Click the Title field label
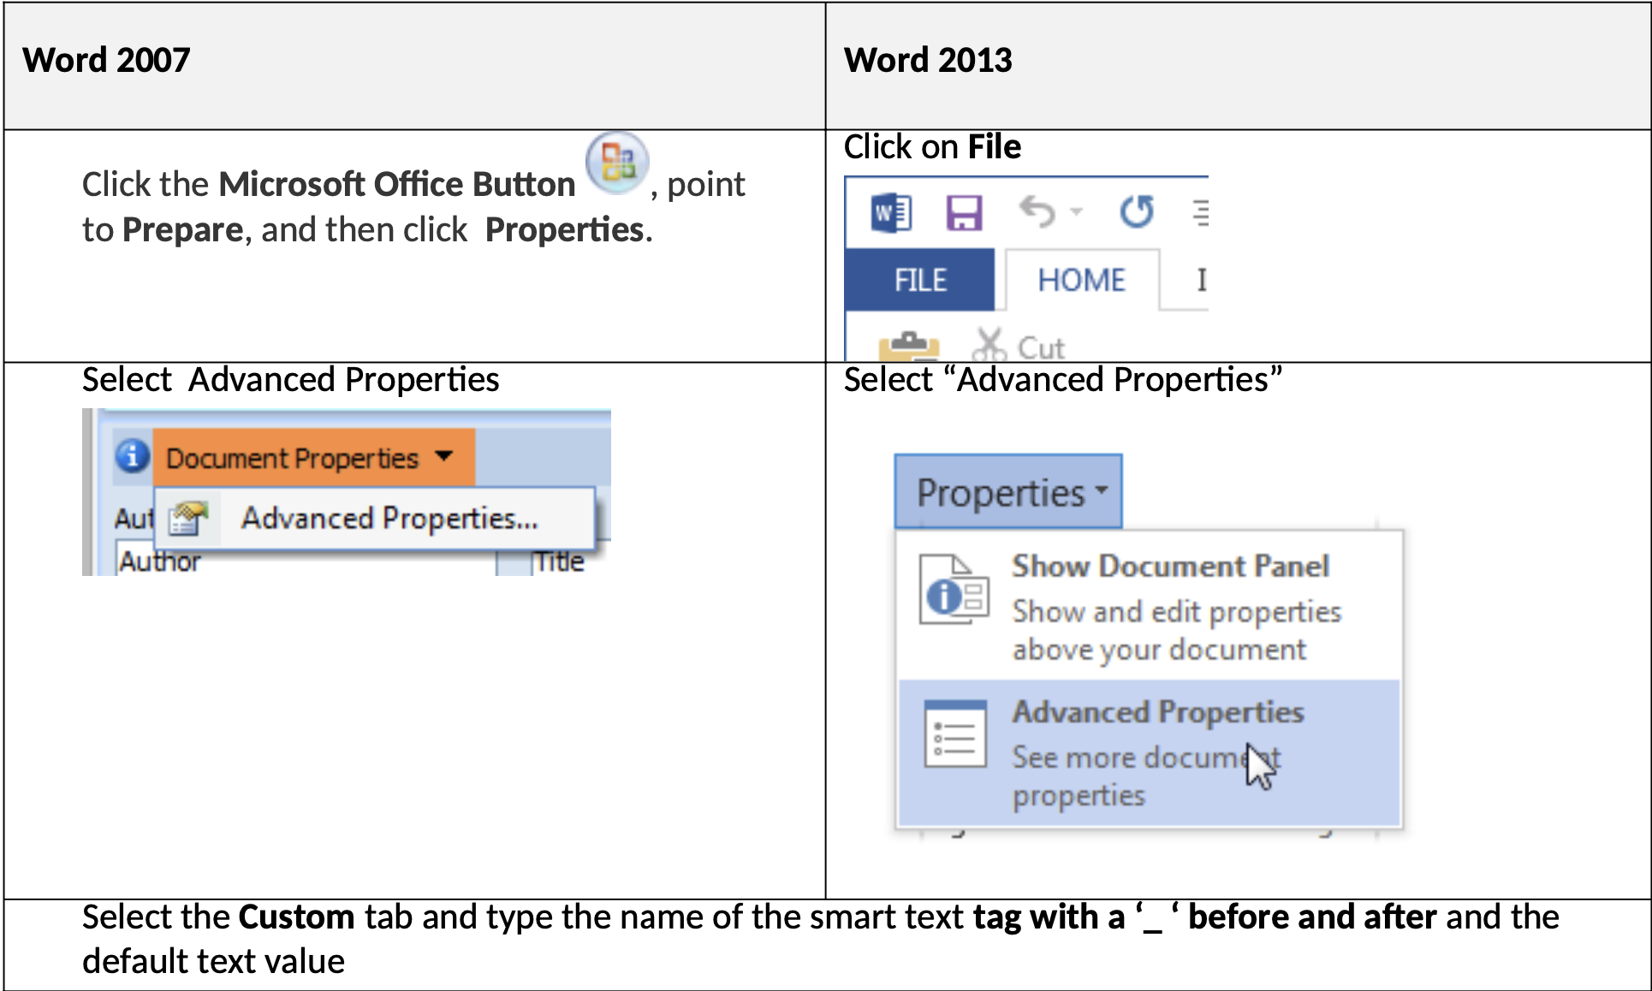The height and width of the screenshot is (991, 1652). pyautogui.click(x=560, y=561)
